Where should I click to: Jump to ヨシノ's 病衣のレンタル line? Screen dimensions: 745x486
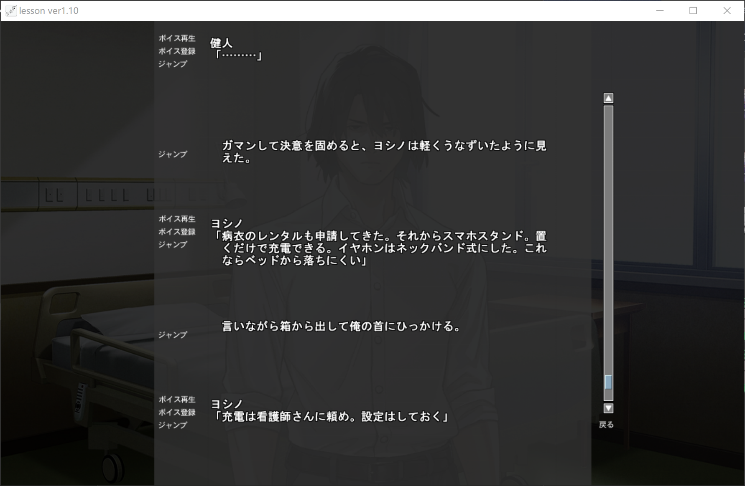pos(173,245)
